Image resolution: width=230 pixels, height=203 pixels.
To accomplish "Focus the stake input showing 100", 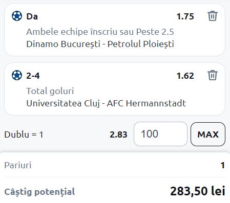I will (x=160, y=134).
